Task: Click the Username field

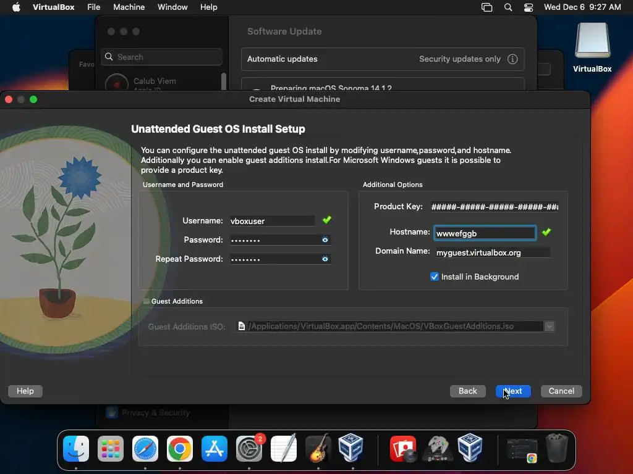Action: click(272, 221)
